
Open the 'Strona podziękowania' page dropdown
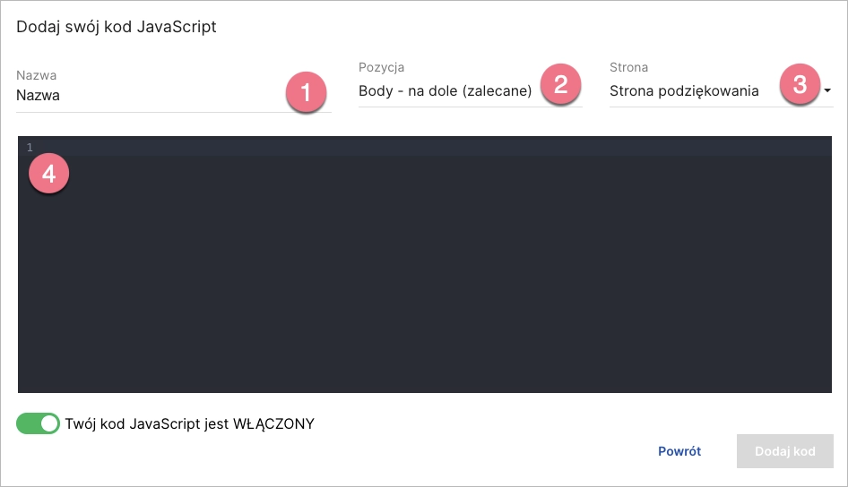pyautogui.click(x=684, y=90)
